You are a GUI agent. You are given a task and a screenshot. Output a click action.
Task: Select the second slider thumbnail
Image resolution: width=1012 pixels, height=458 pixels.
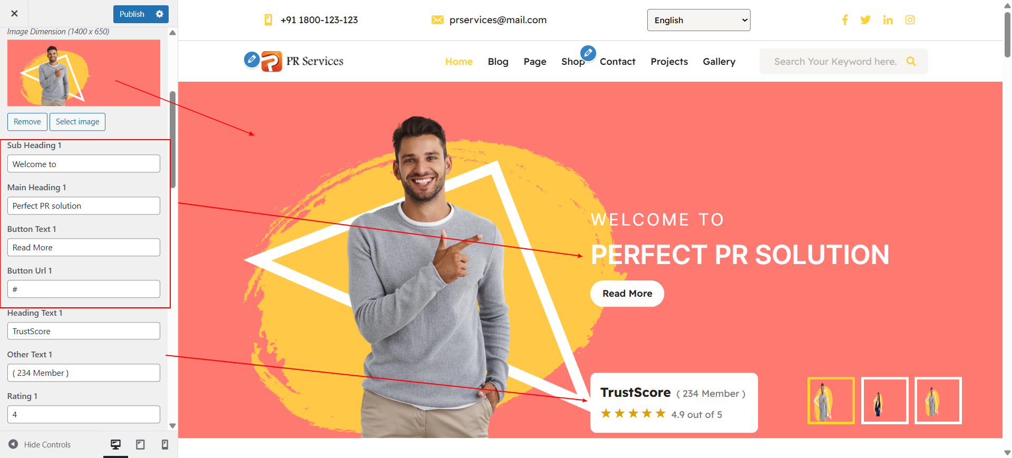pos(885,401)
